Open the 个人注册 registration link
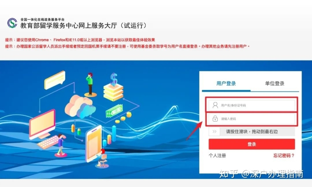312x187 pixels. 217,156
